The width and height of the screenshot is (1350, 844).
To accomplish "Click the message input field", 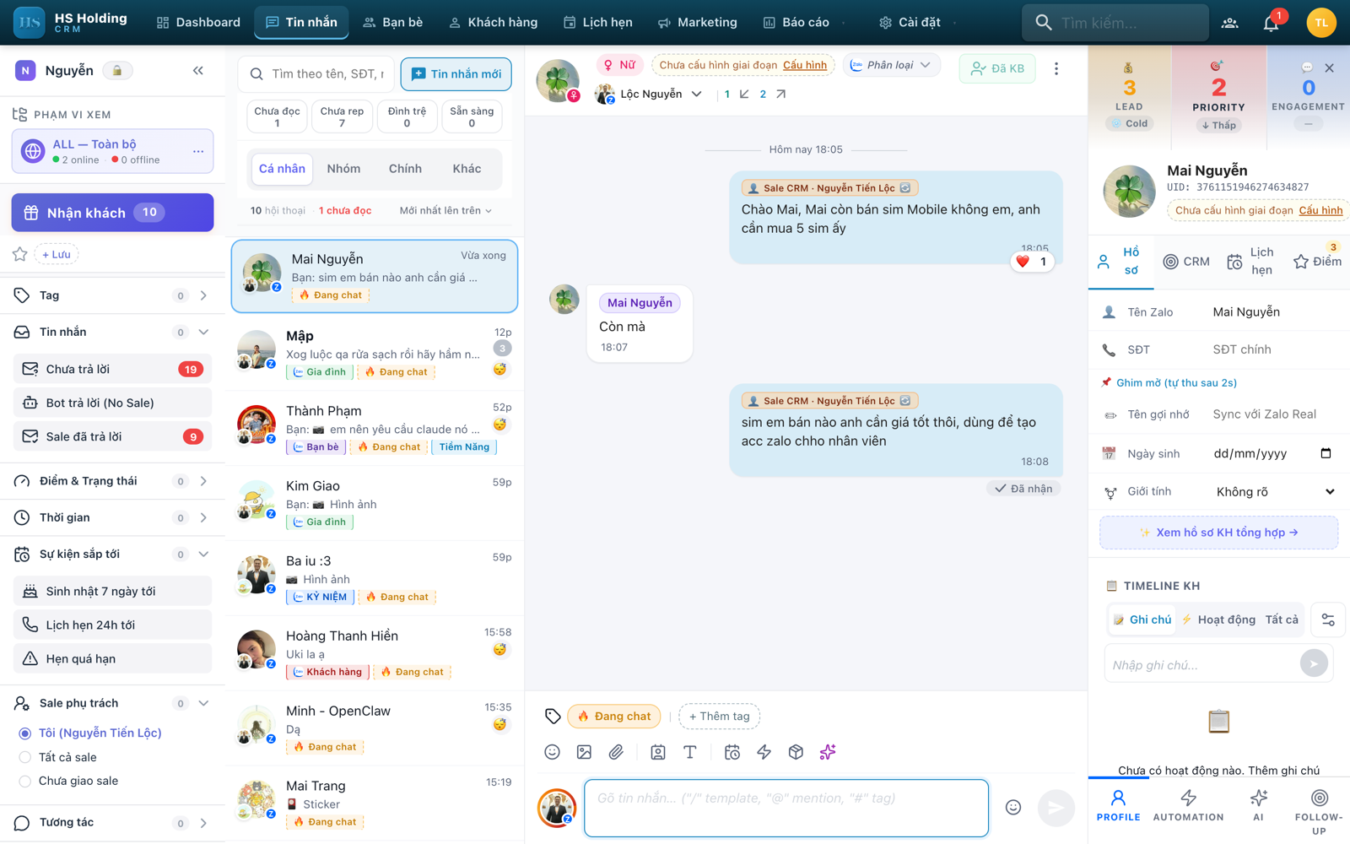I will coord(786,808).
